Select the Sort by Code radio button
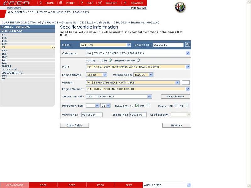This screenshot has height=188, width=251. [x=110, y=60]
